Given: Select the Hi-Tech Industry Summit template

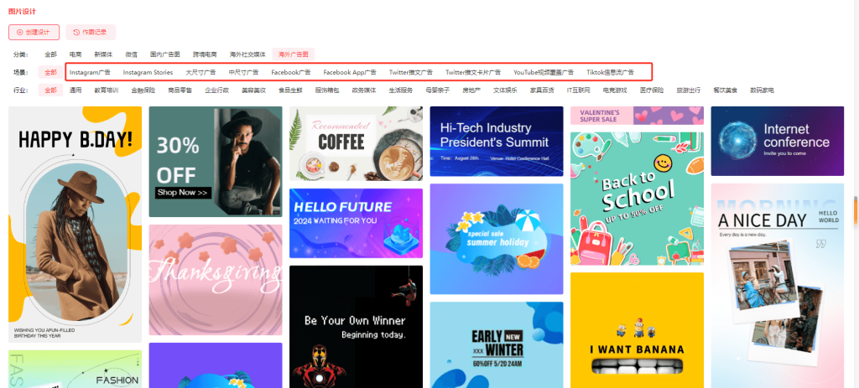Looking at the screenshot, I should tap(497, 141).
